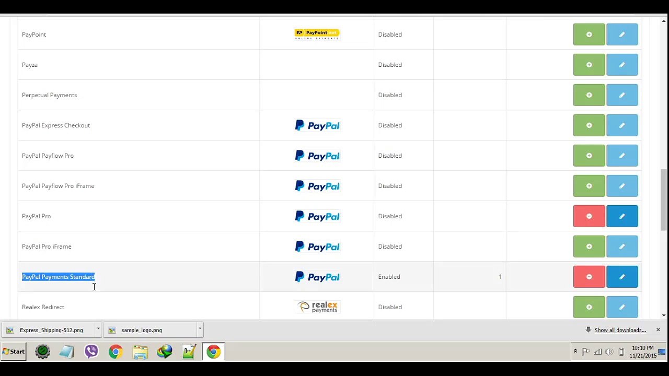Show hidden system tray icons
669x376 pixels.
[x=575, y=351]
